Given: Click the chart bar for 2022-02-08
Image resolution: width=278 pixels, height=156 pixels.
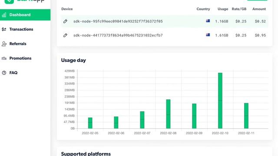Looking at the screenshot, I should click(x=168, y=114).
